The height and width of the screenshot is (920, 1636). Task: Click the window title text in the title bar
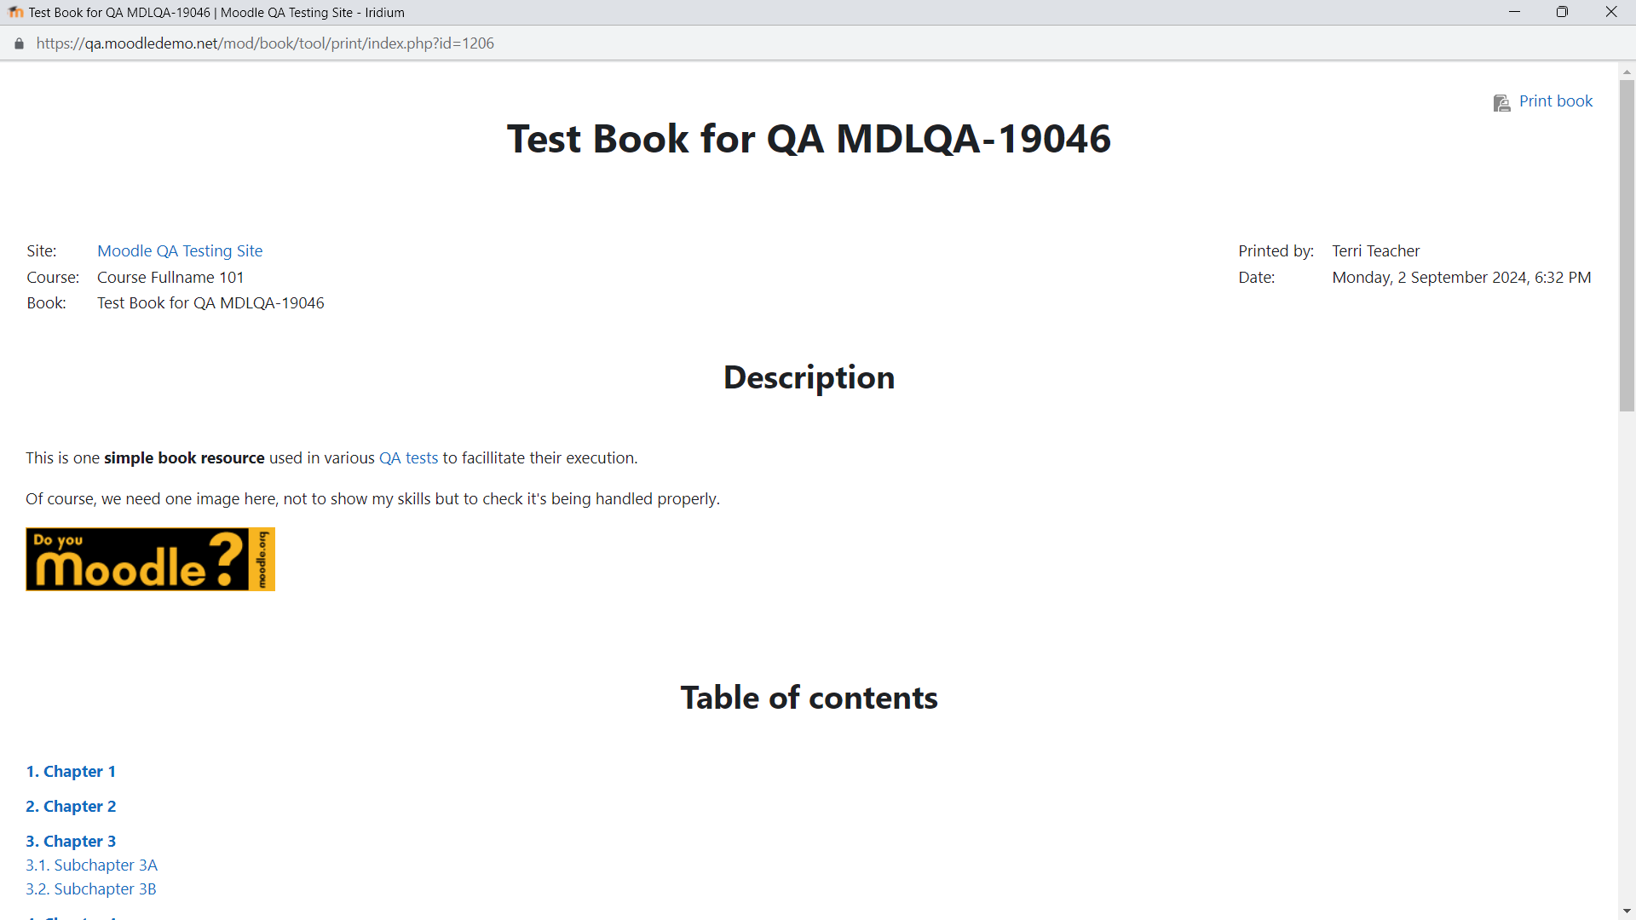[216, 12]
